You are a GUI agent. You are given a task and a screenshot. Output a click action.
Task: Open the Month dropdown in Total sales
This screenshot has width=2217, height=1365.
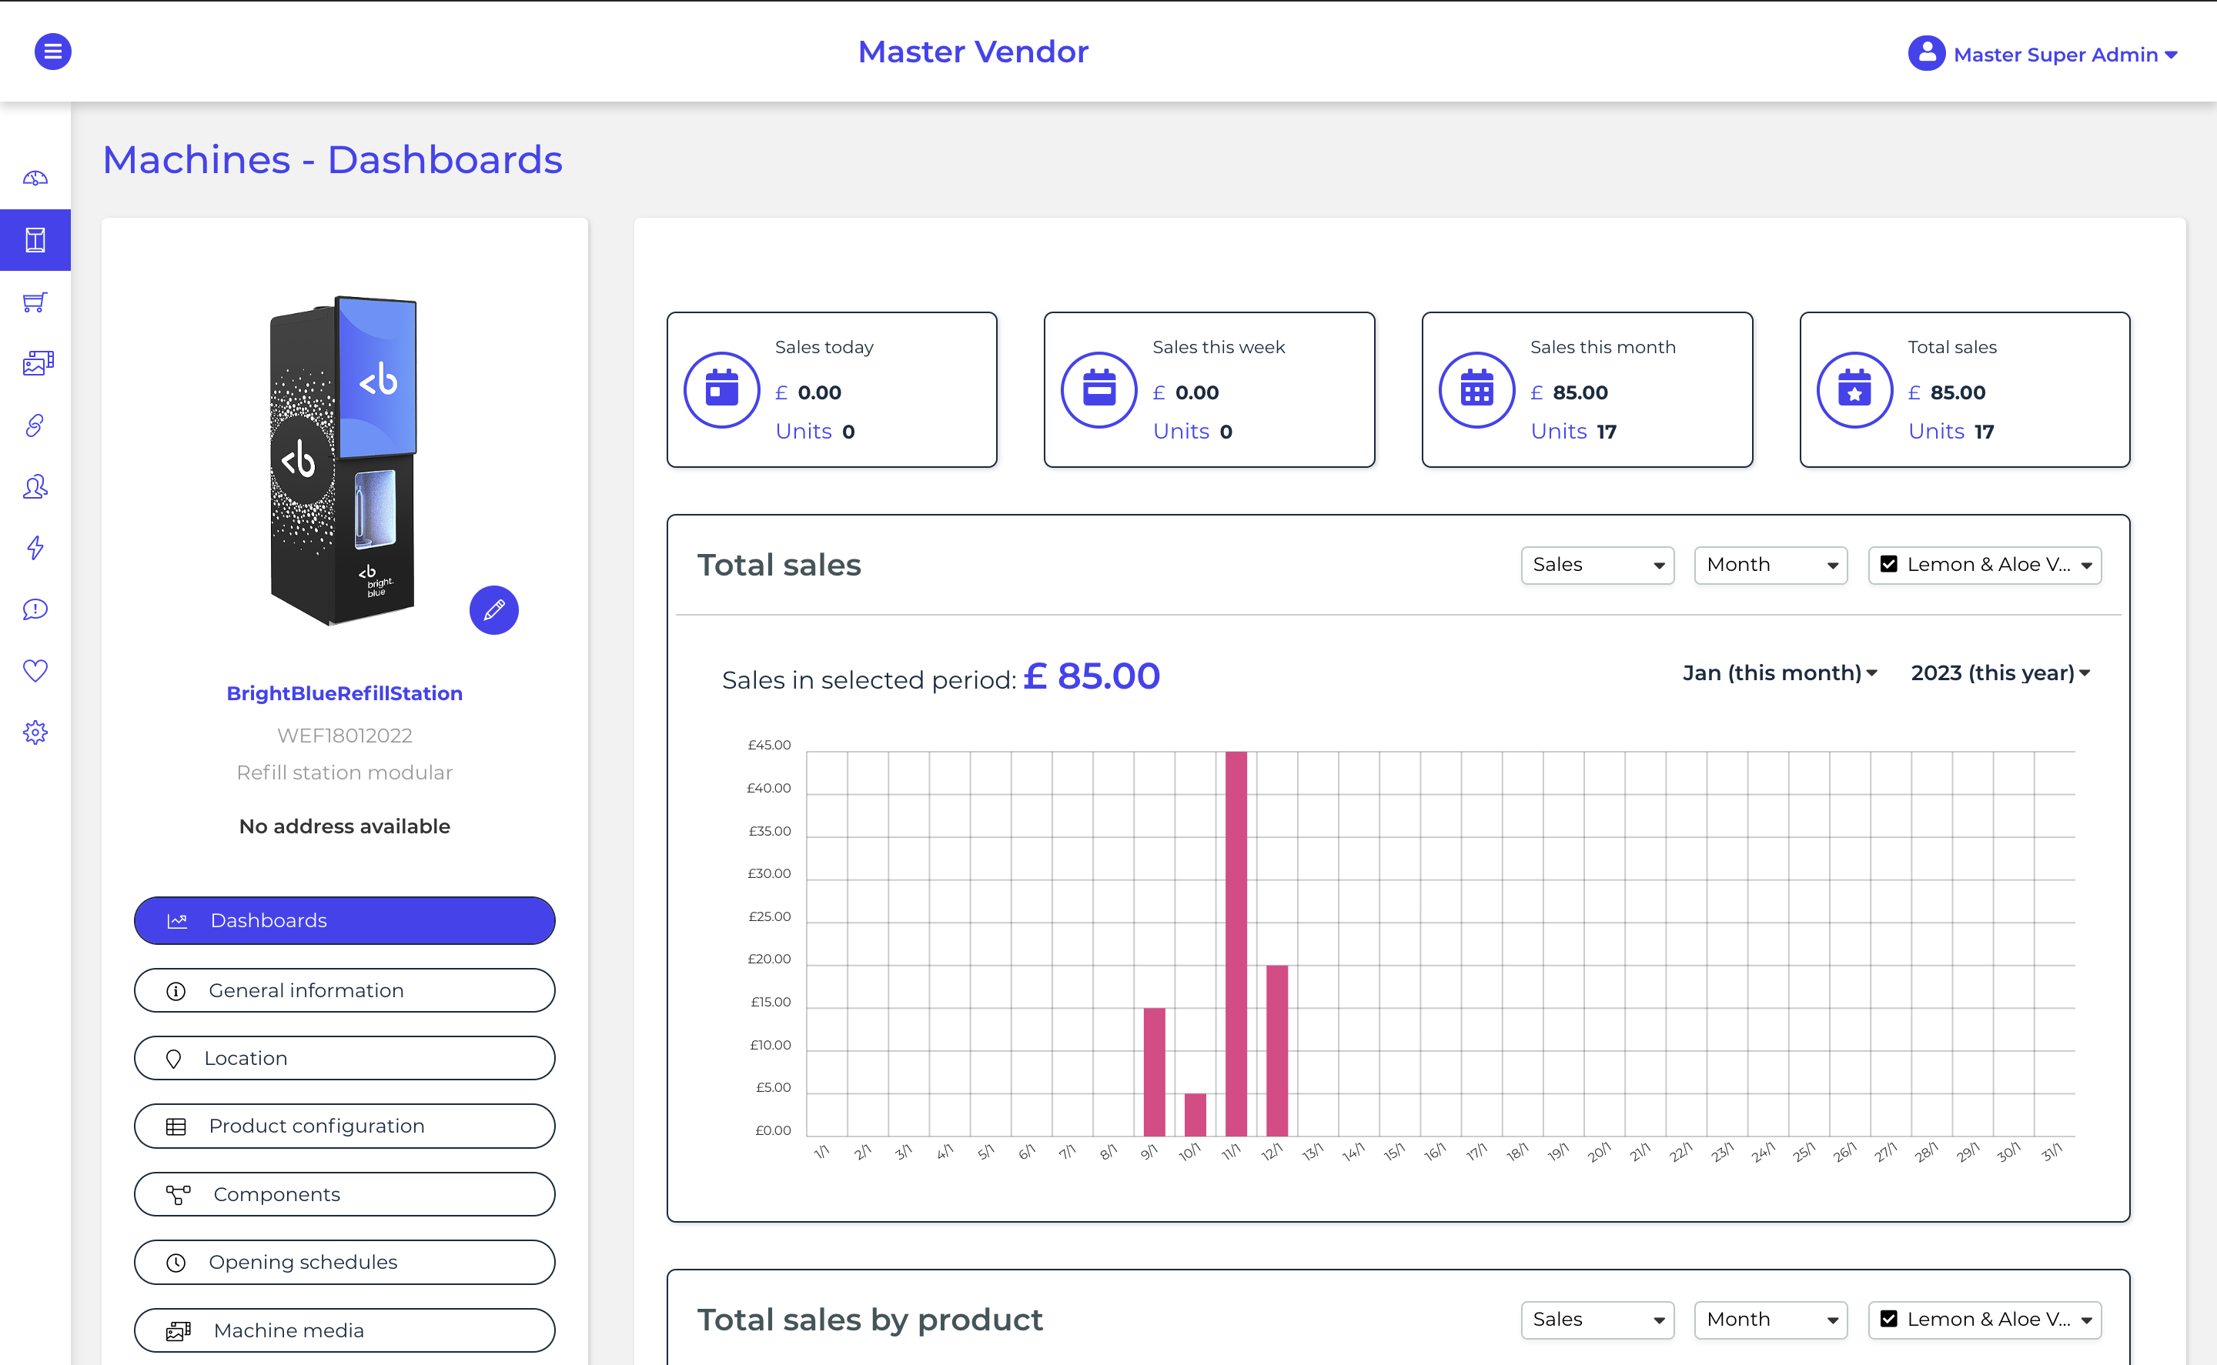pyautogui.click(x=1770, y=565)
